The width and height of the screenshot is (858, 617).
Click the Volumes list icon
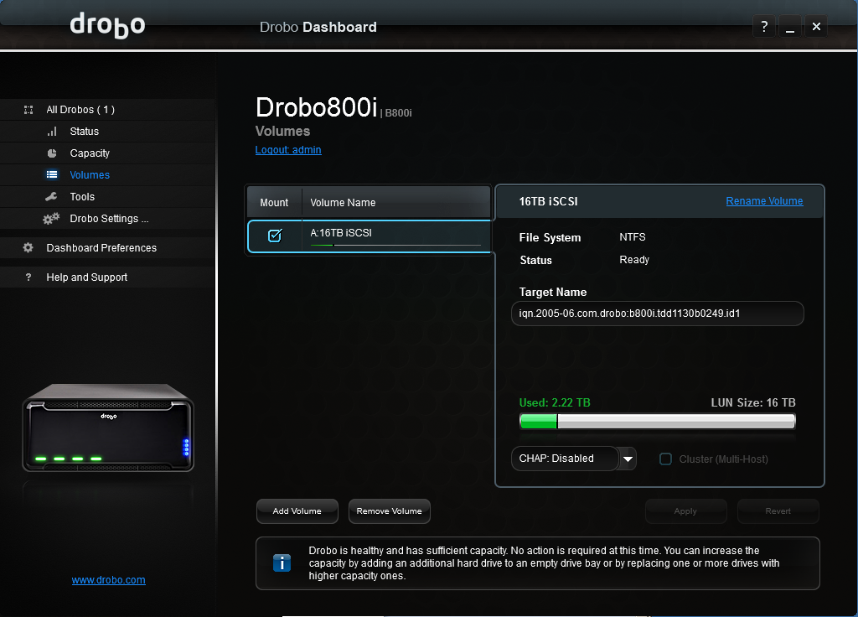click(x=52, y=175)
